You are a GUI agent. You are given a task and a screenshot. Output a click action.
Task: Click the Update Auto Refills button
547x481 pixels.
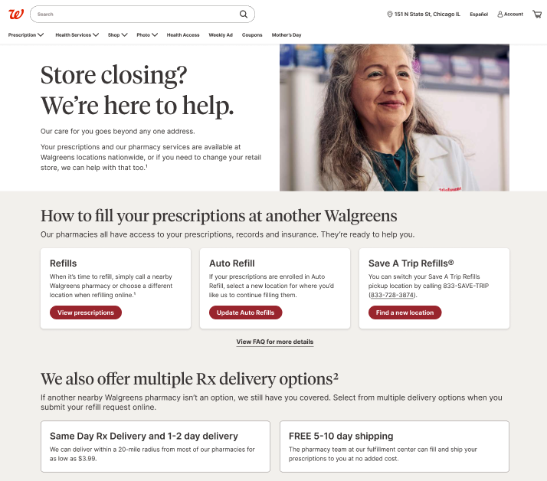246,312
